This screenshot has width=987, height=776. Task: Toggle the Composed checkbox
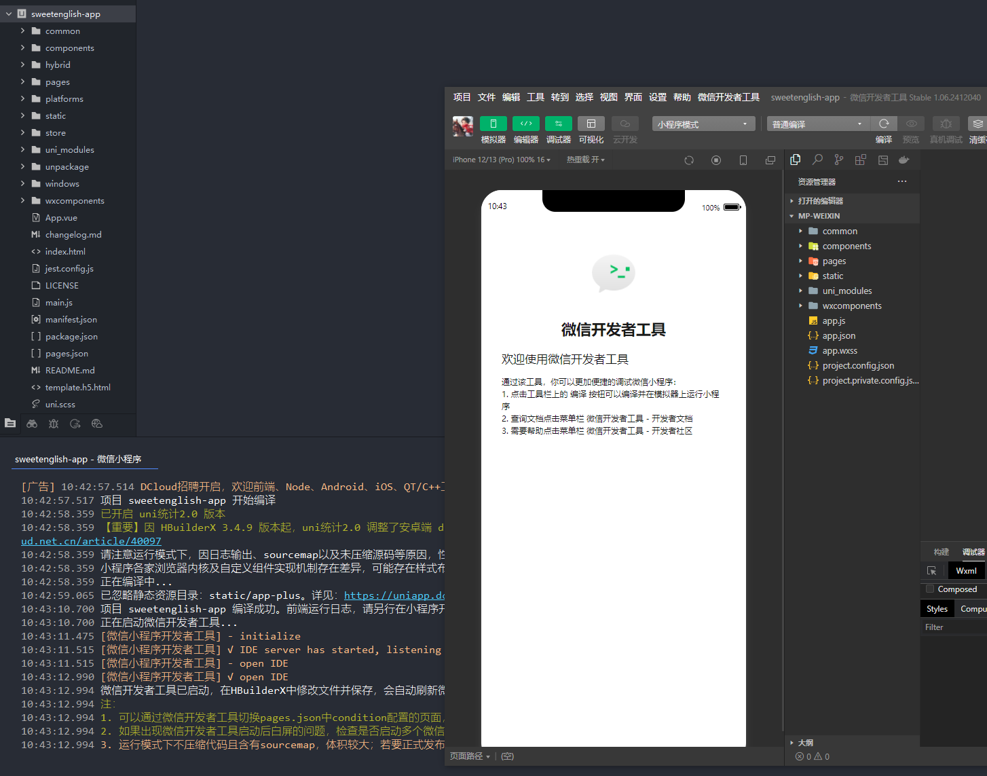(x=930, y=589)
